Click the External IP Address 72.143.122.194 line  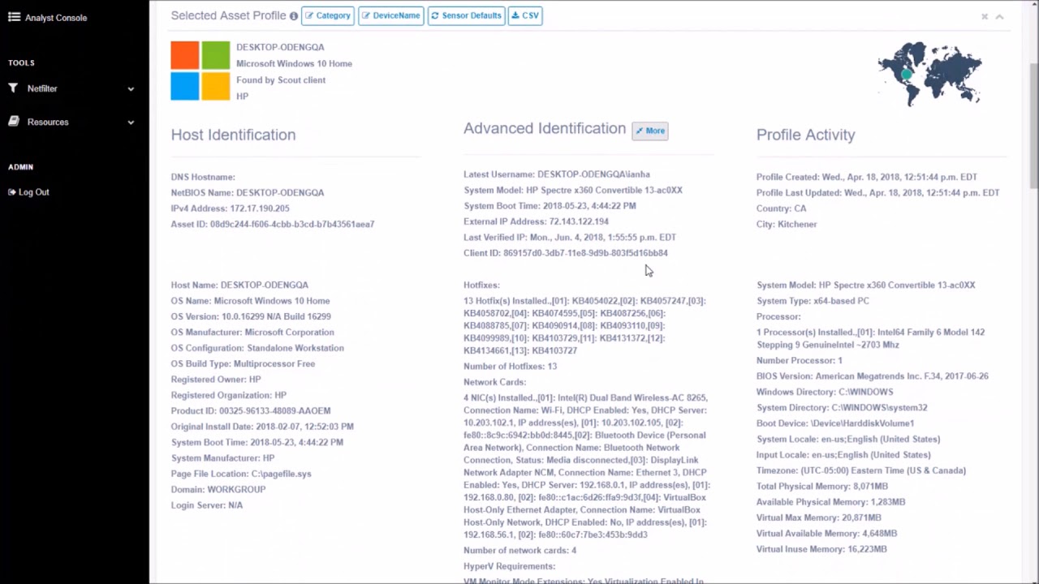click(x=536, y=221)
